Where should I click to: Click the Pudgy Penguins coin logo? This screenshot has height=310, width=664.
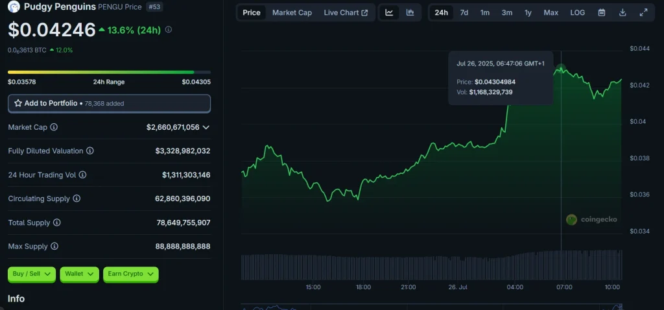[x=14, y=6]
